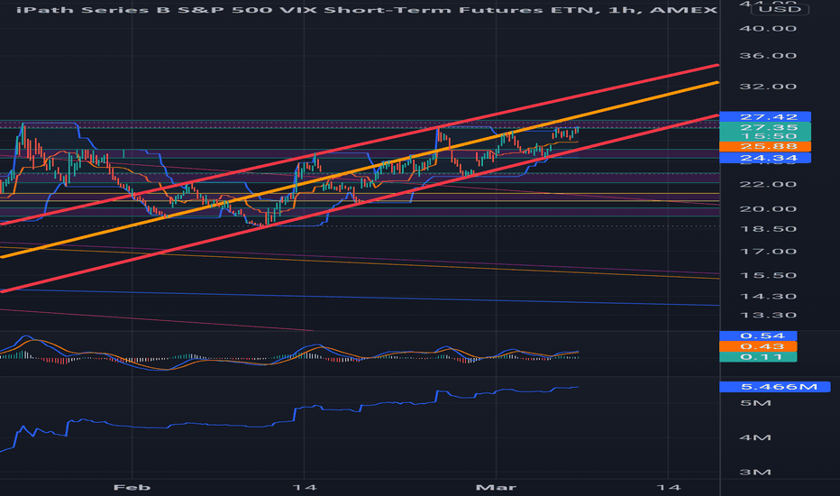Click the chart title iPath Series B ETN
This screenshot has width=840, height=496.
[x=367, y=10]
